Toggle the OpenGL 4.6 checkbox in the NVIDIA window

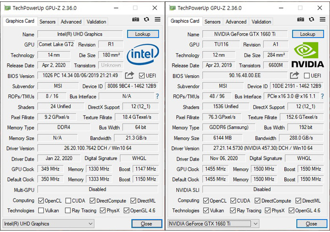[291, 210]
